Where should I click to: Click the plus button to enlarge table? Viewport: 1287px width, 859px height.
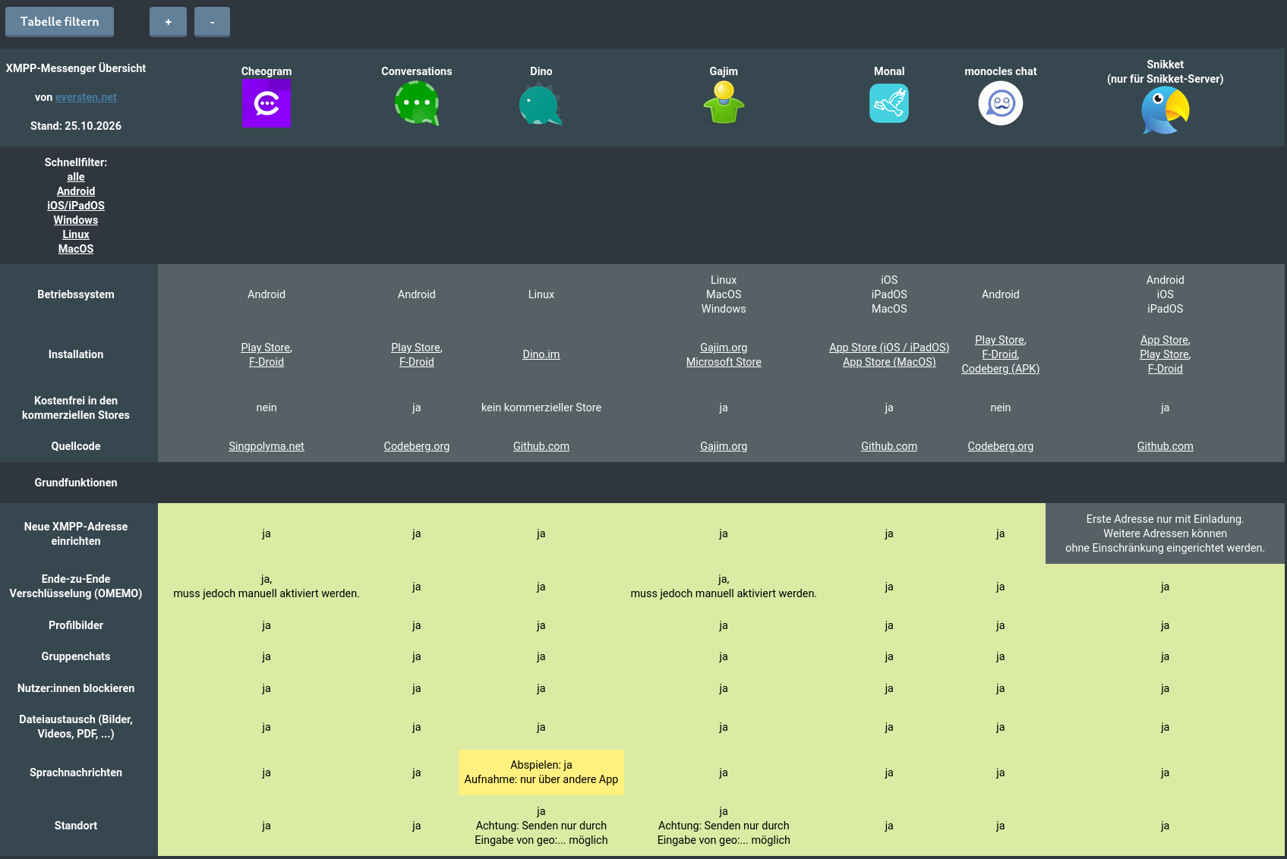tap(168, 22)
